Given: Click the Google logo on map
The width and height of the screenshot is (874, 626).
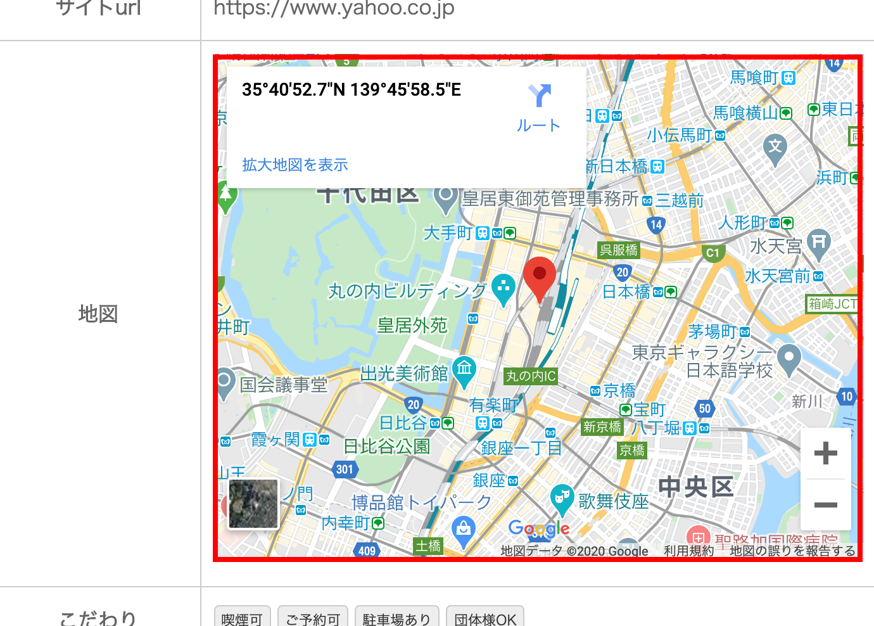Looking at the screenshot, I should pos(539,528).
